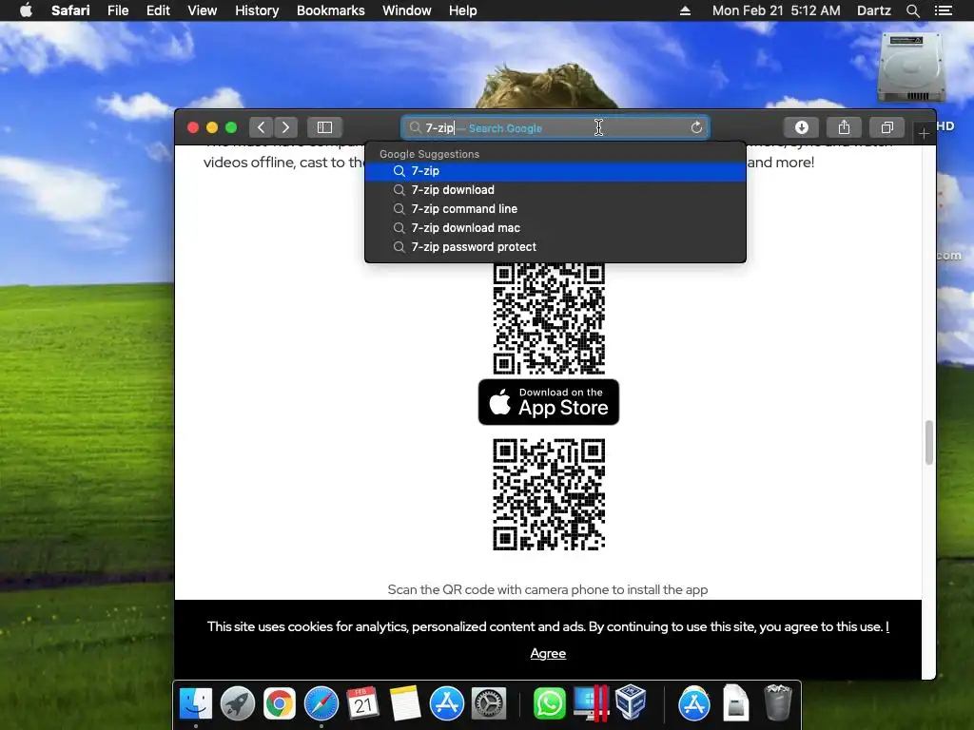974x730 pixels.
Task: Open the Edit menu
Action: [158, 10]
